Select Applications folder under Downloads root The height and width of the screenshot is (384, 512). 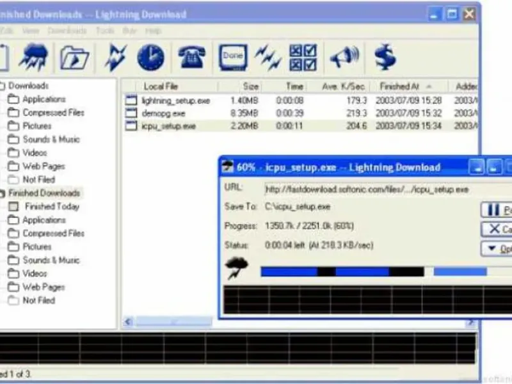click(44, 99)
